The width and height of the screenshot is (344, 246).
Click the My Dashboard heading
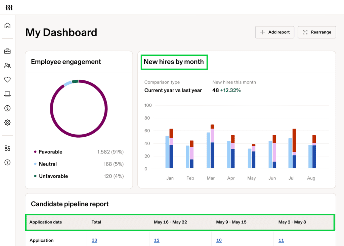pyautogui.click(x=61, y=33)
